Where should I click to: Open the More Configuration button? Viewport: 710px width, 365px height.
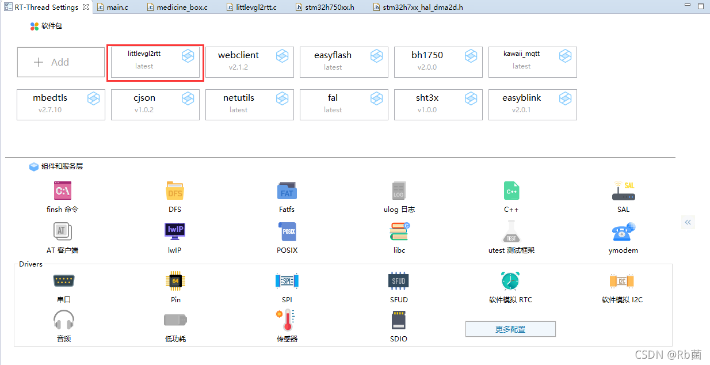(x=510, y=329)
